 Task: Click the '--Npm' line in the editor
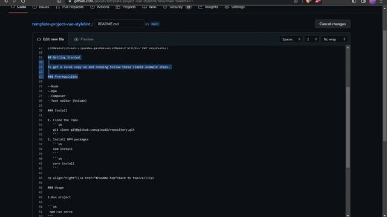pos(52,91)
